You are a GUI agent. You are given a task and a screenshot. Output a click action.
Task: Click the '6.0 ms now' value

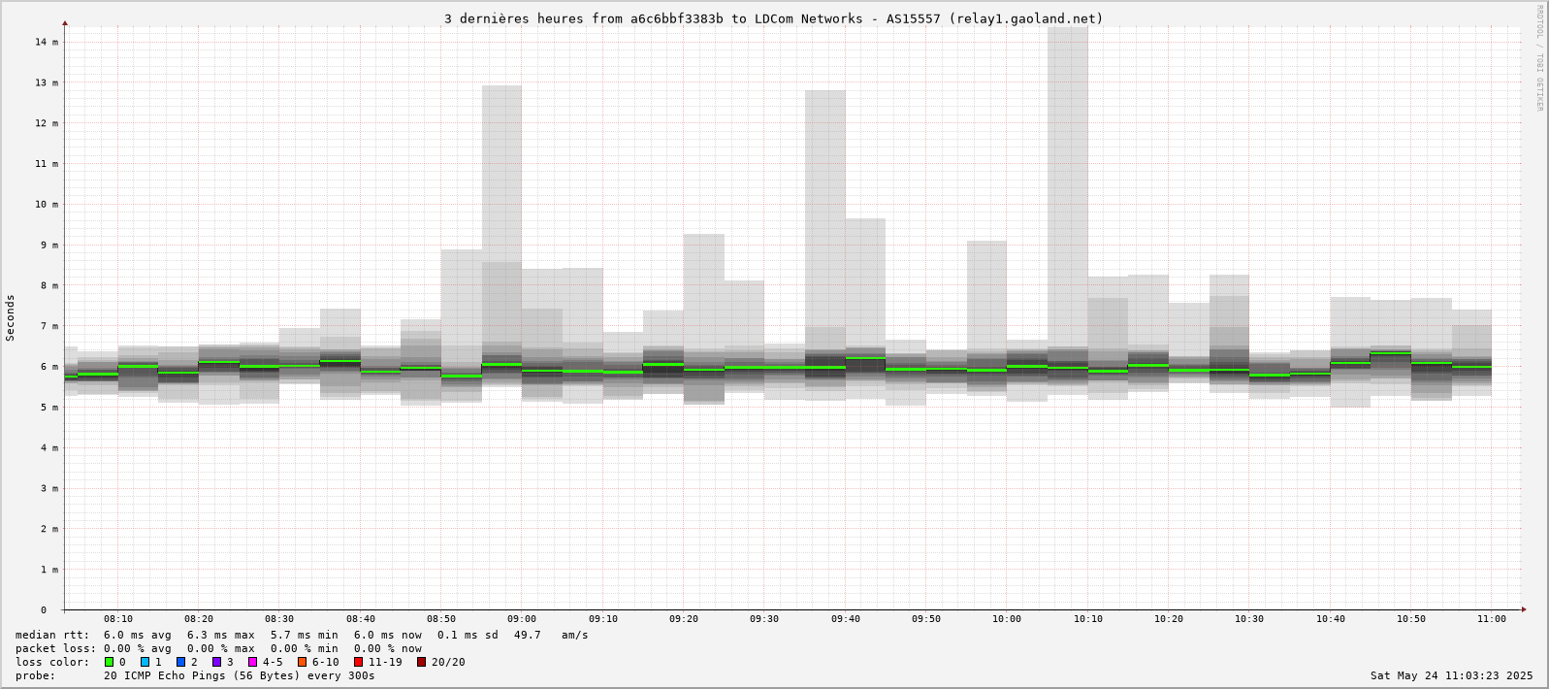[388, 635]
